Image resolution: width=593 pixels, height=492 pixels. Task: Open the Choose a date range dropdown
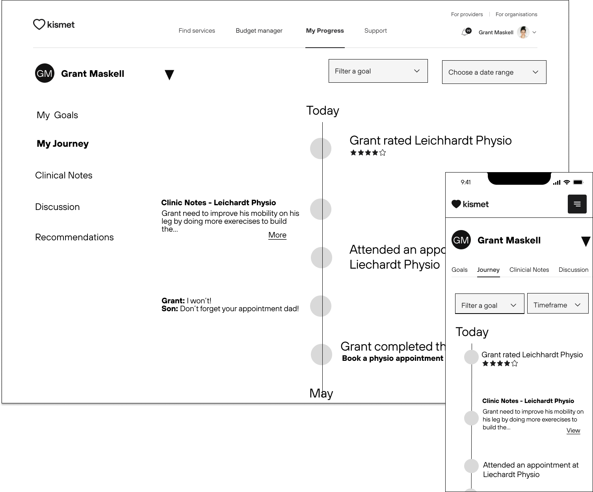click(x=494, y=72)
